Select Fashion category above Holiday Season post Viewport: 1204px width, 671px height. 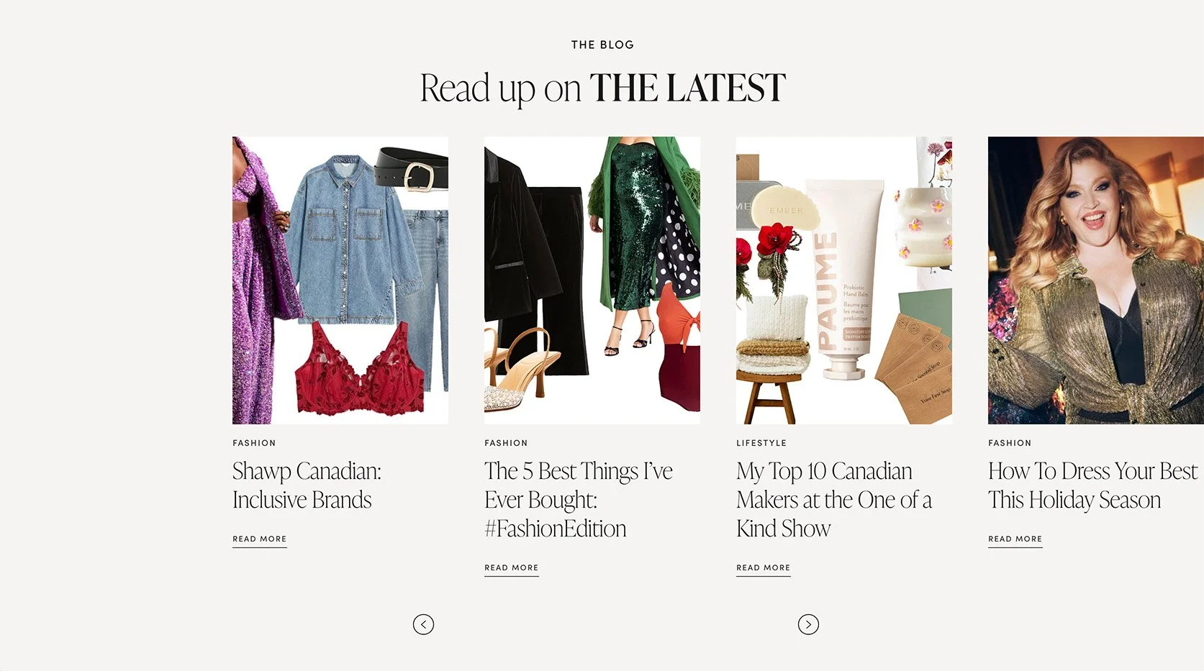click(x=1010, y=443)
